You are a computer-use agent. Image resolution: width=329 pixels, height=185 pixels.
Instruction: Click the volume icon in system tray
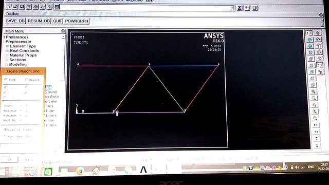[297, 167]
